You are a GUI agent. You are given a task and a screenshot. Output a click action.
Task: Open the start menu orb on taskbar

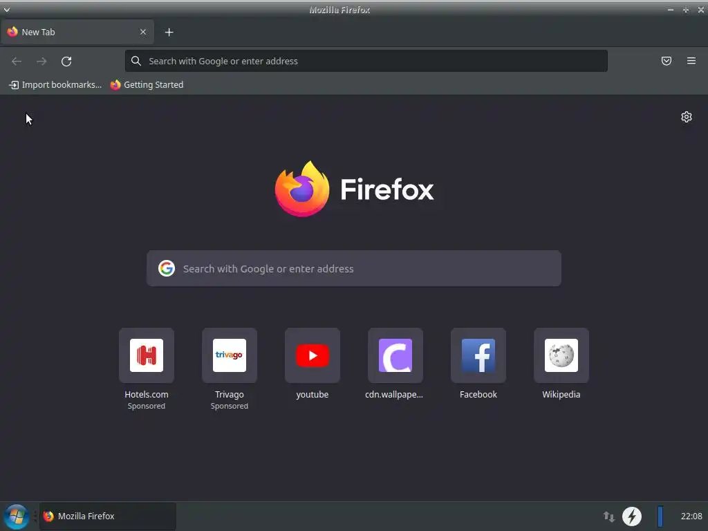[17, 516]
